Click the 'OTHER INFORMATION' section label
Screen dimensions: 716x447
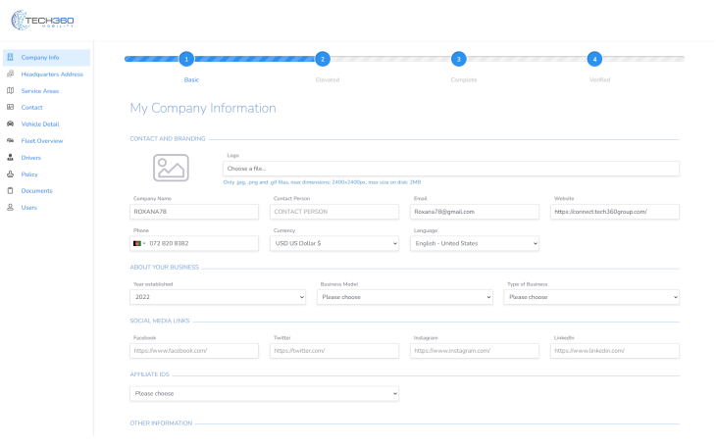pyautogui.click(x=161, y=423)
